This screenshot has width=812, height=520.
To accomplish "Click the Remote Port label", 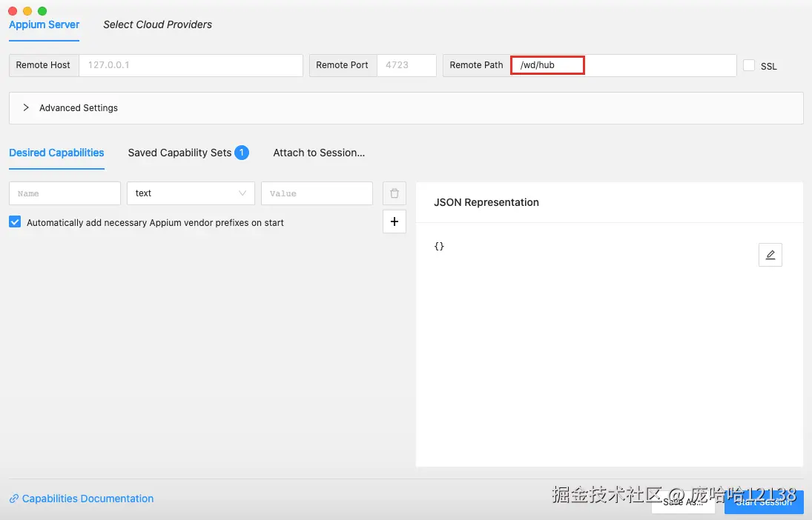I will pos(342,65).
